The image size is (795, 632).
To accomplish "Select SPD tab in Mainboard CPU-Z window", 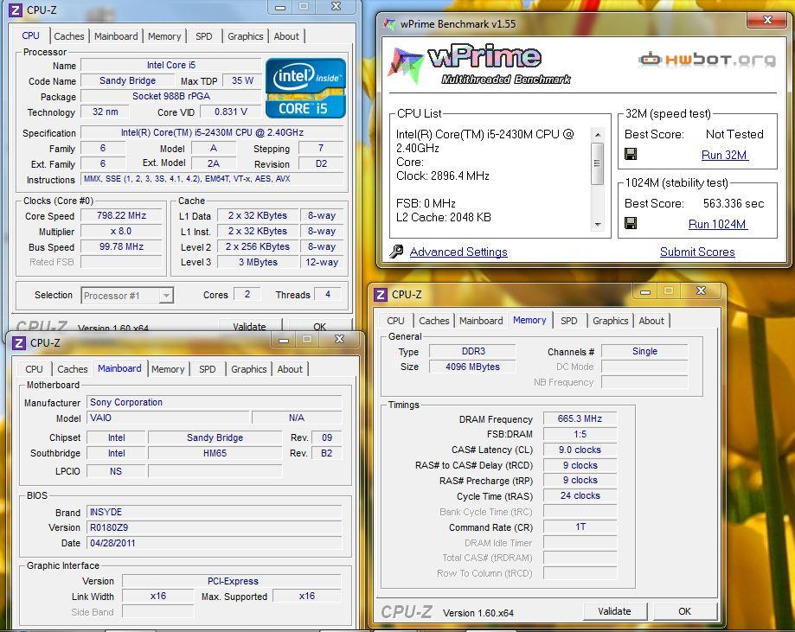I will pos(208,369).
